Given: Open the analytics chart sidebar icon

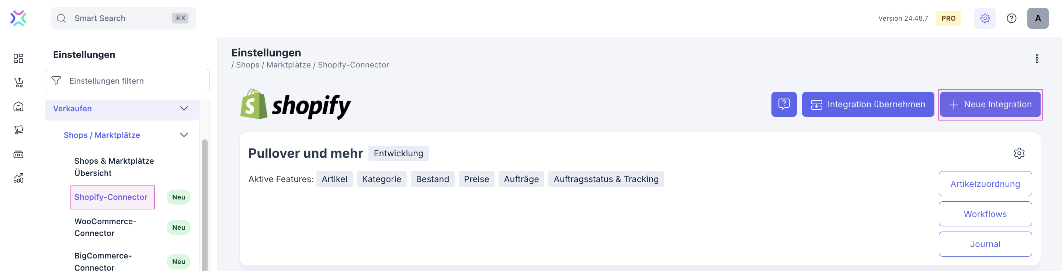Looking at the screenshot, I should pos(18,178).
